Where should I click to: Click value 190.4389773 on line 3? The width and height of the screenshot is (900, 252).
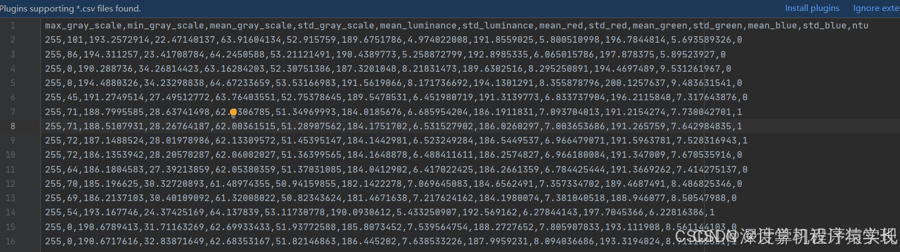(x=366, y=54)
